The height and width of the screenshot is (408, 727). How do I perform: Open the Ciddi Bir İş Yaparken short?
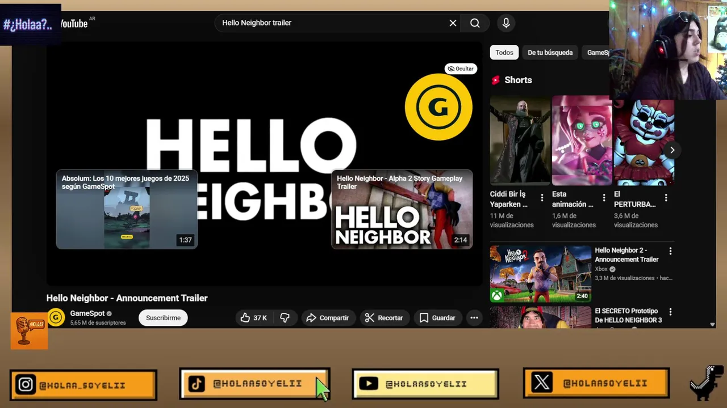point(520,142)
